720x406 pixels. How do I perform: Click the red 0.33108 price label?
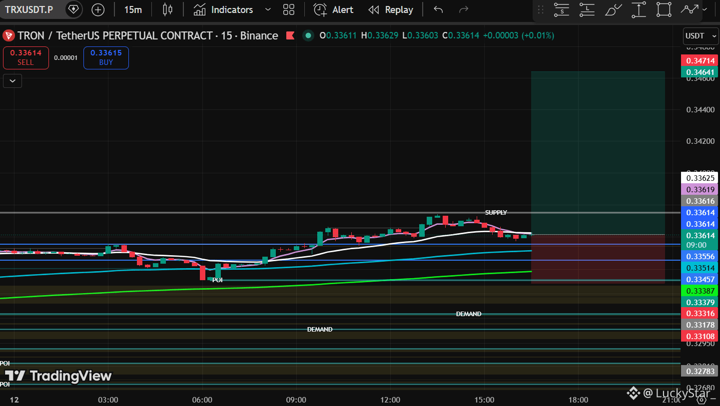click(700, 336)
